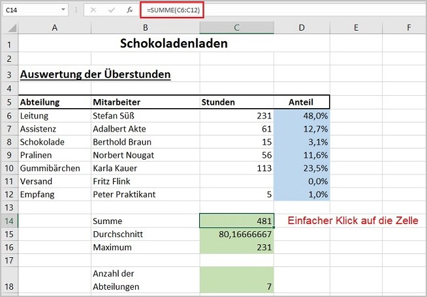Click the Mitarbeiter header cell
Viewport: 427px width, 297px height.
pyautogui.click(x=146, y=102)
